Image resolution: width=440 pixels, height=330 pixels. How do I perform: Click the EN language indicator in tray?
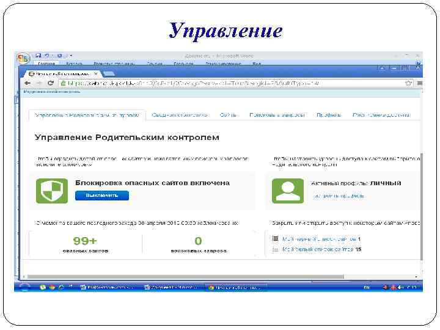click(366, 287)
